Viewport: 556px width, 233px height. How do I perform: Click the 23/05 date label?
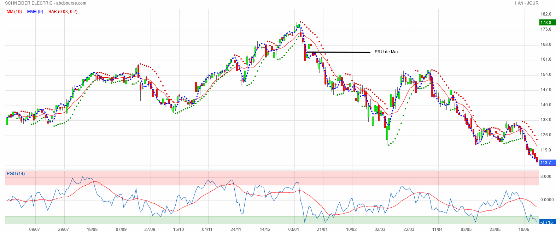click(x=495, y=229)
